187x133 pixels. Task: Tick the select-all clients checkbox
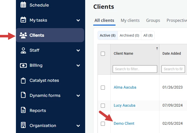103,54
